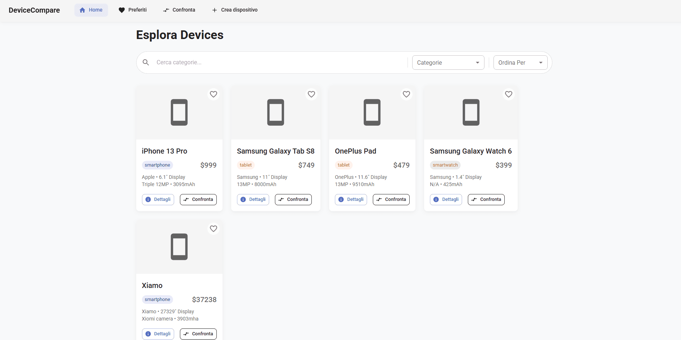
Task: Click the Samsung Galaxy Watch 6 device image
Action: [471, 112]
